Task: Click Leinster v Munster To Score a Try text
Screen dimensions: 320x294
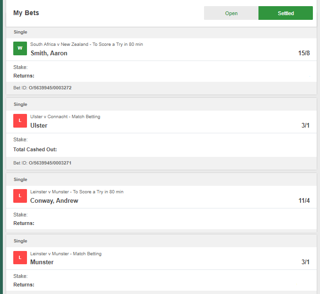Action: point(77,192)
